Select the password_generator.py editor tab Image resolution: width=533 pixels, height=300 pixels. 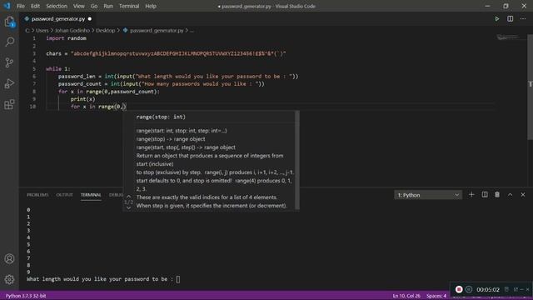click(x=58, y=19)
